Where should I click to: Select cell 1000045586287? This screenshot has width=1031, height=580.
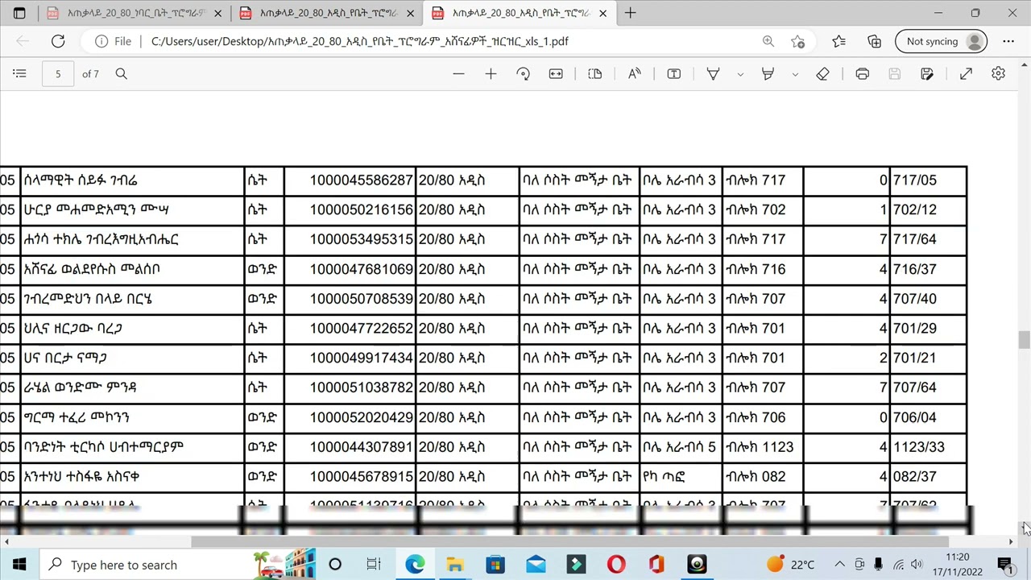click(x=350, y=180)
